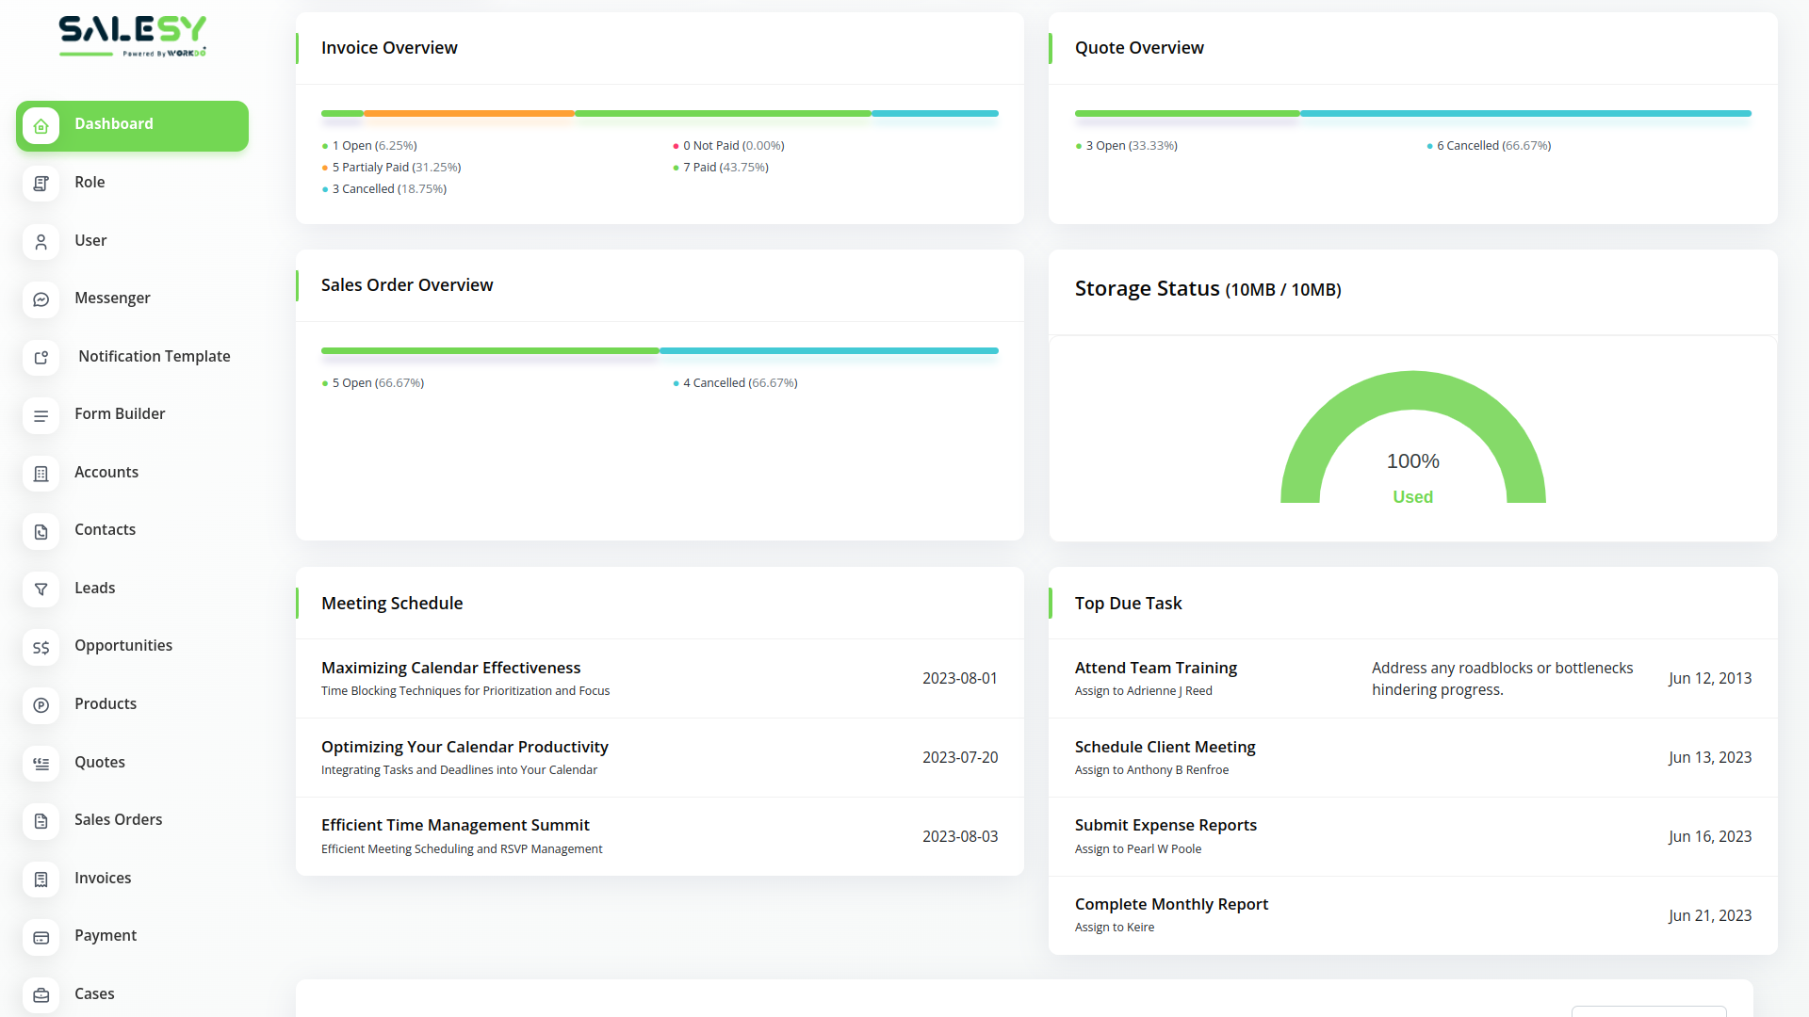Click the Payment card icon

(41, 937)
